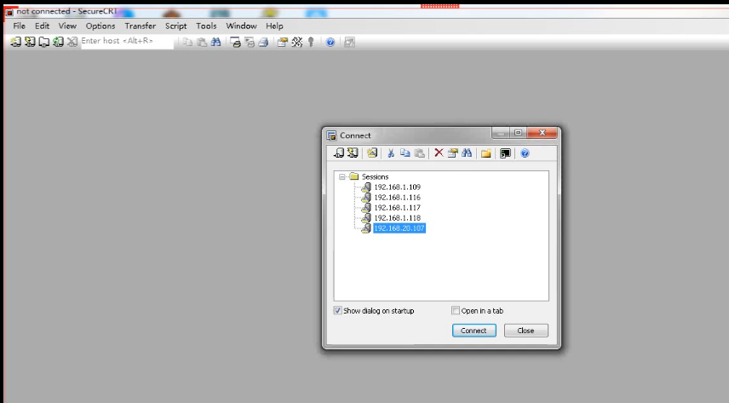Viewport: 729px width, 403px height.
Task: Click the Paste icon in Connect dialog
Action: click(x=419, y=153)
